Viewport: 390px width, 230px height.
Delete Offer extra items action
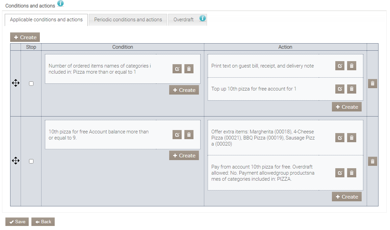pos(352,138)
